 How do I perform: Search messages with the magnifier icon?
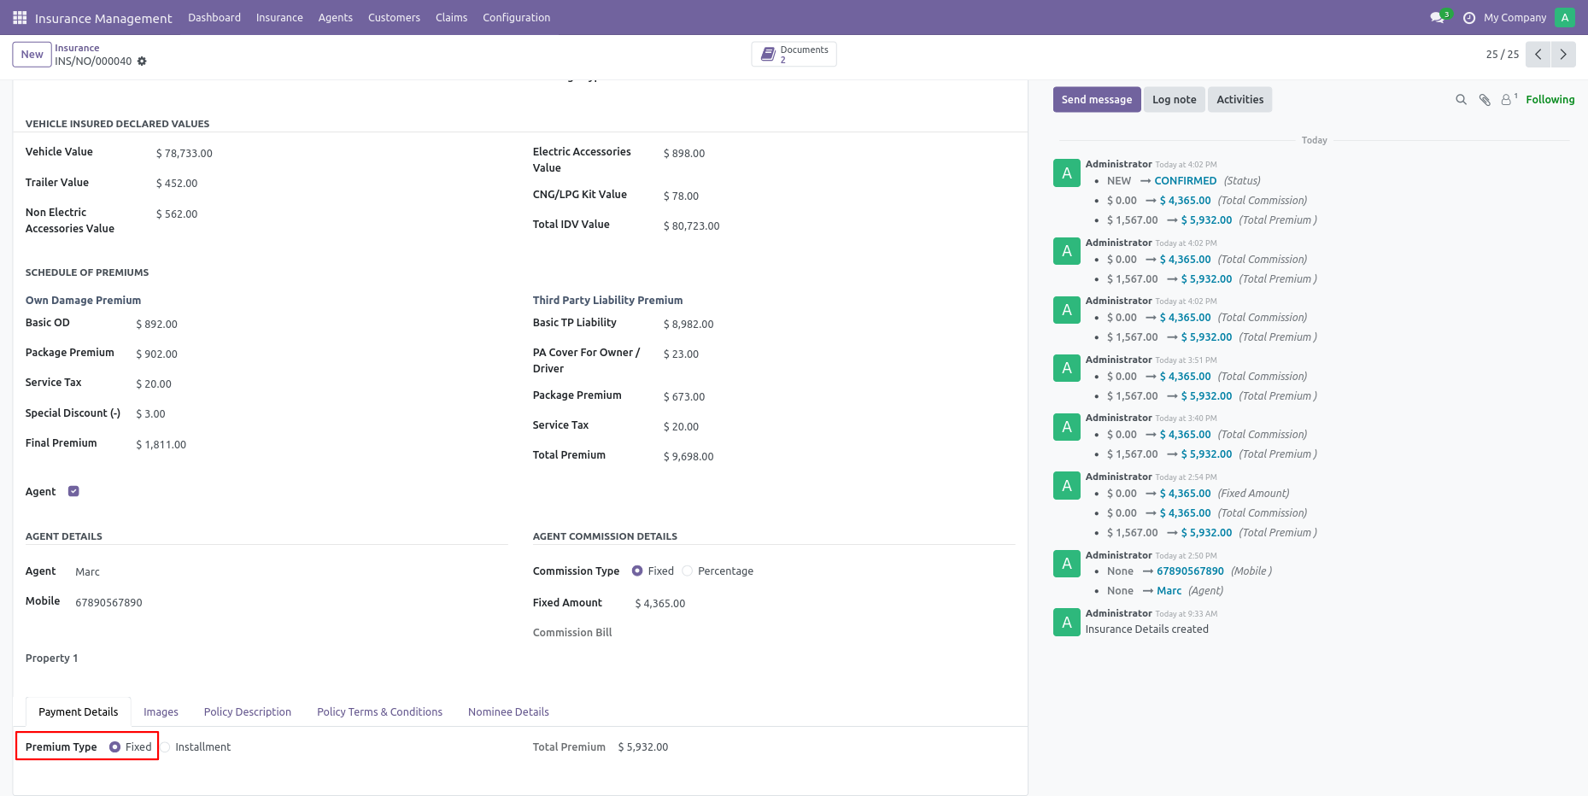1462,100
